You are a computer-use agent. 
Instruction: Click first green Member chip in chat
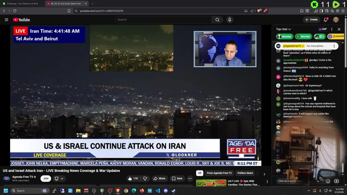[x=284, y=36]
